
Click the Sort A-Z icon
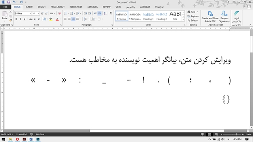point(105,13)
